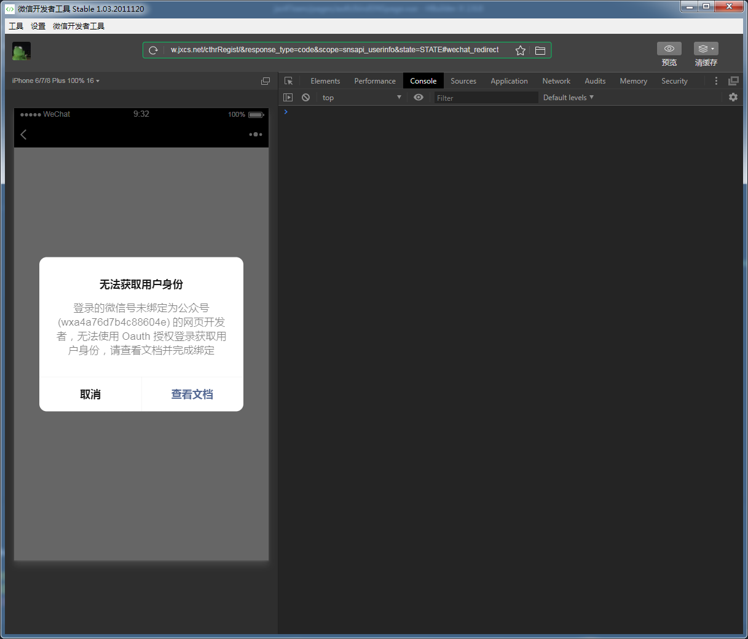Click the 预览 preview eye button
Viewport: 748px width, 639px height.
pos(669,49)
